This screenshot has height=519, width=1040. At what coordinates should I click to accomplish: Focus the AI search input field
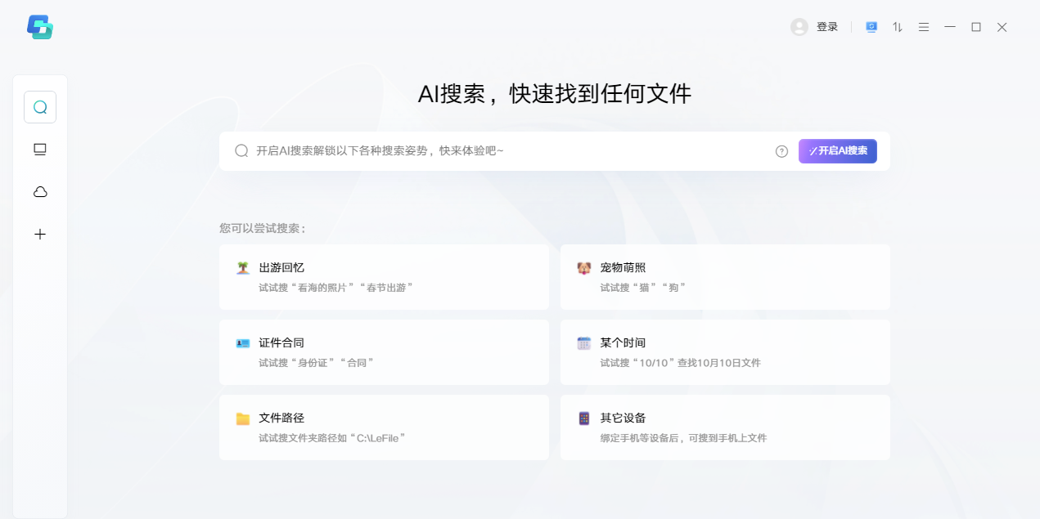click(x=507, y=151)
